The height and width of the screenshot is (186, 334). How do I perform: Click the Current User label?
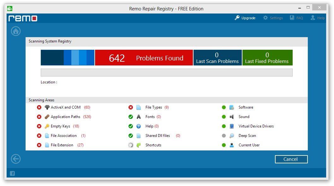249,145
